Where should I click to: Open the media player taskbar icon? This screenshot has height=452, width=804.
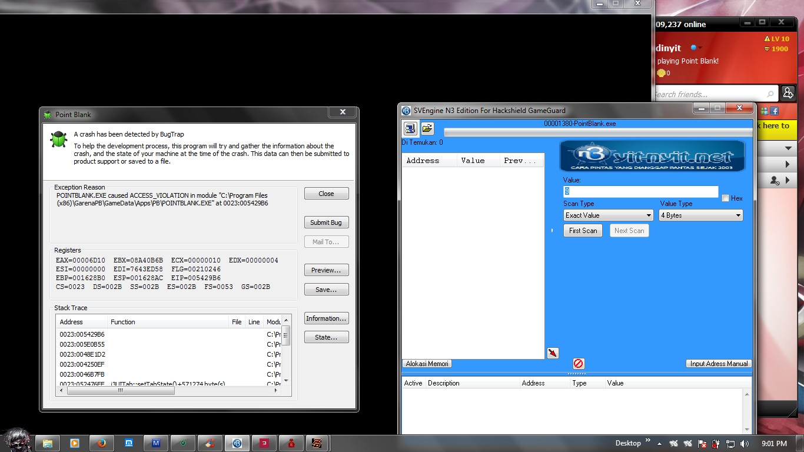click(x=75, y=443)
